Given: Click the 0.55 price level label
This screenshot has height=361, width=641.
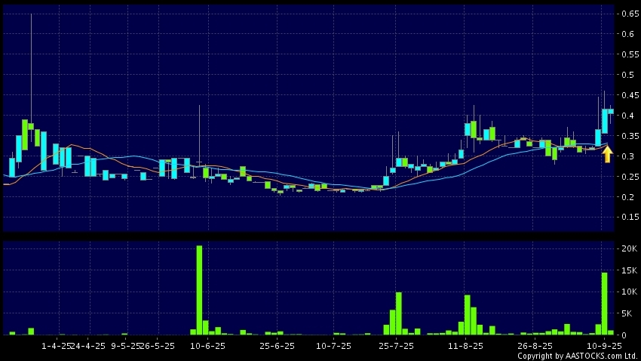Looking at the screenshot, I should [630, 54].
